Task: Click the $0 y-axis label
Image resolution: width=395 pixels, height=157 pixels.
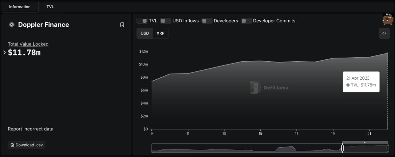Action: coord(145,129)
